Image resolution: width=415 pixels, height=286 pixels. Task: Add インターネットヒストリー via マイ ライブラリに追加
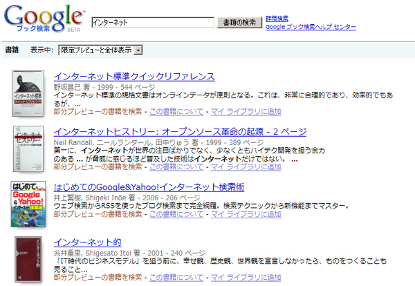tap(246, 166)
